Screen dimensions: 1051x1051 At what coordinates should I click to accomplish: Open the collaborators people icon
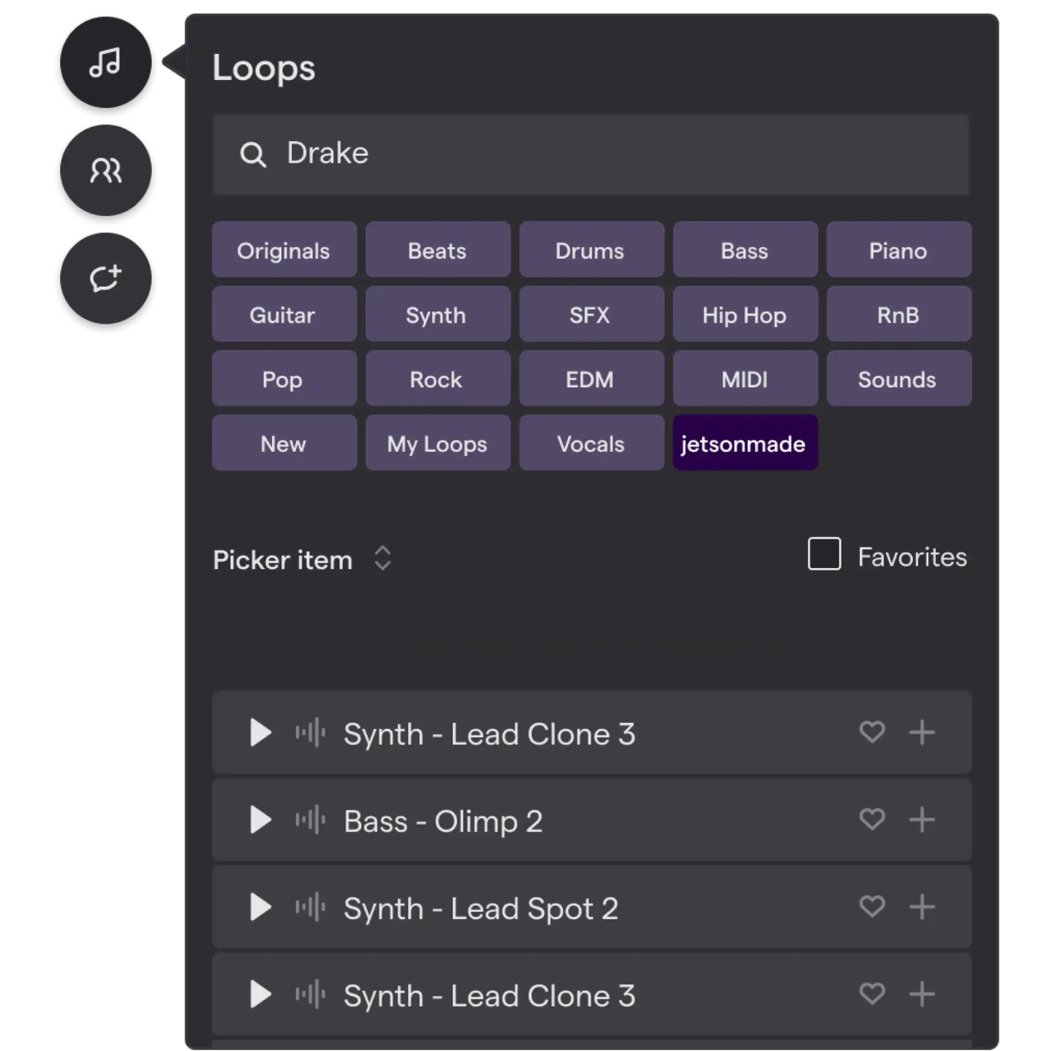pos(105,172)
